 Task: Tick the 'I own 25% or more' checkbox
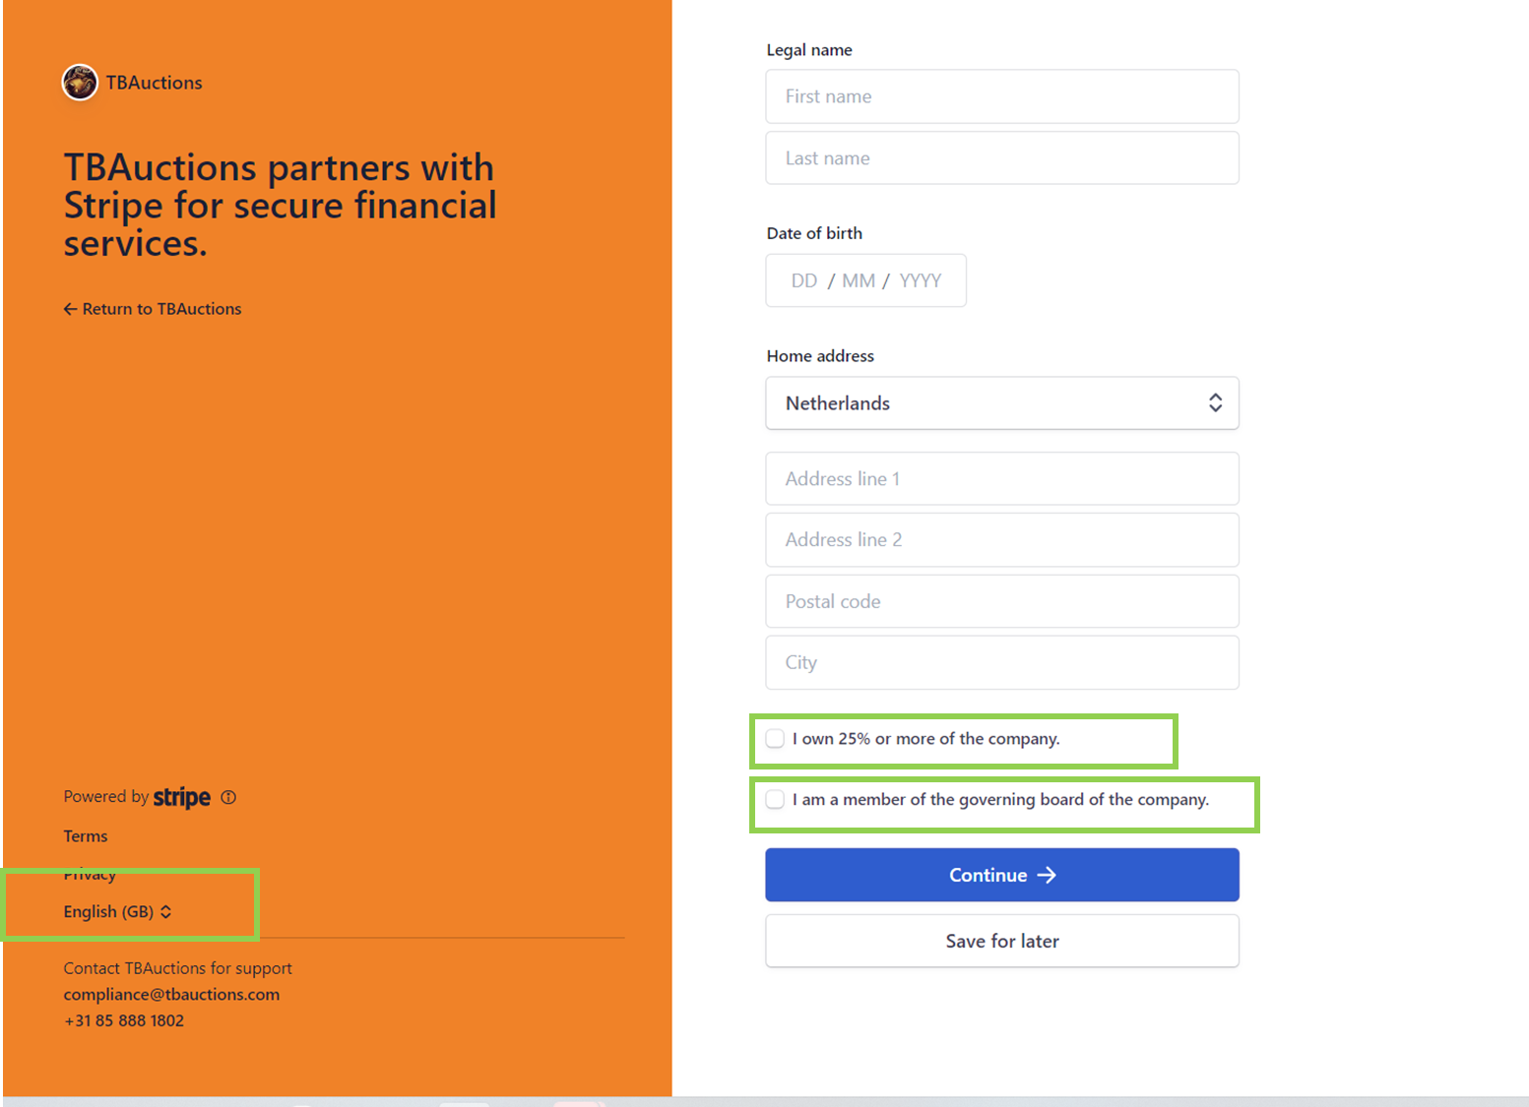tap(776, 739)
